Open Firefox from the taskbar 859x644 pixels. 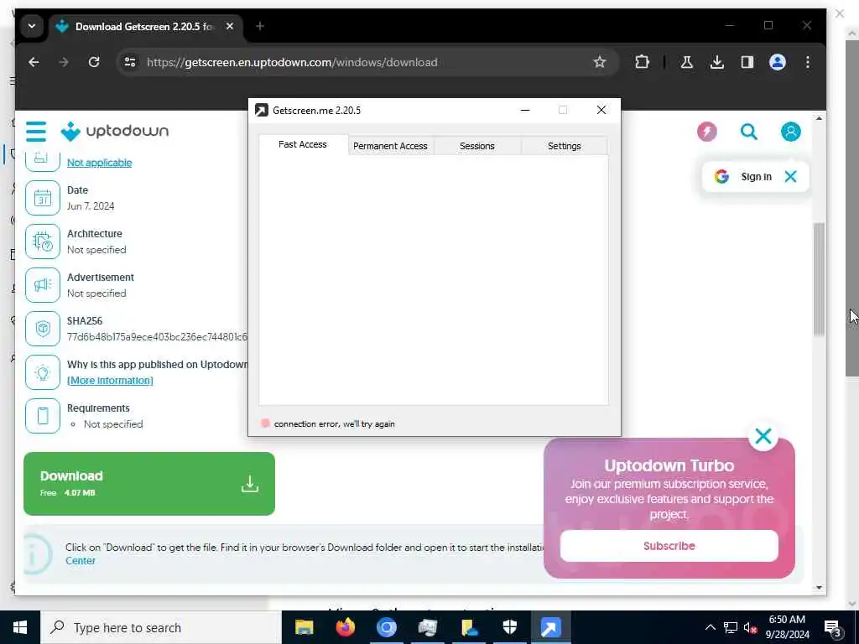(345, 627)
